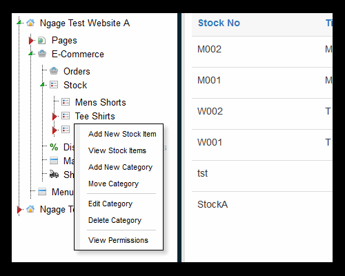The width and height of the screenshot is (345, 276).
Task: Click the Stock list icon
Action: coord(54,85)
